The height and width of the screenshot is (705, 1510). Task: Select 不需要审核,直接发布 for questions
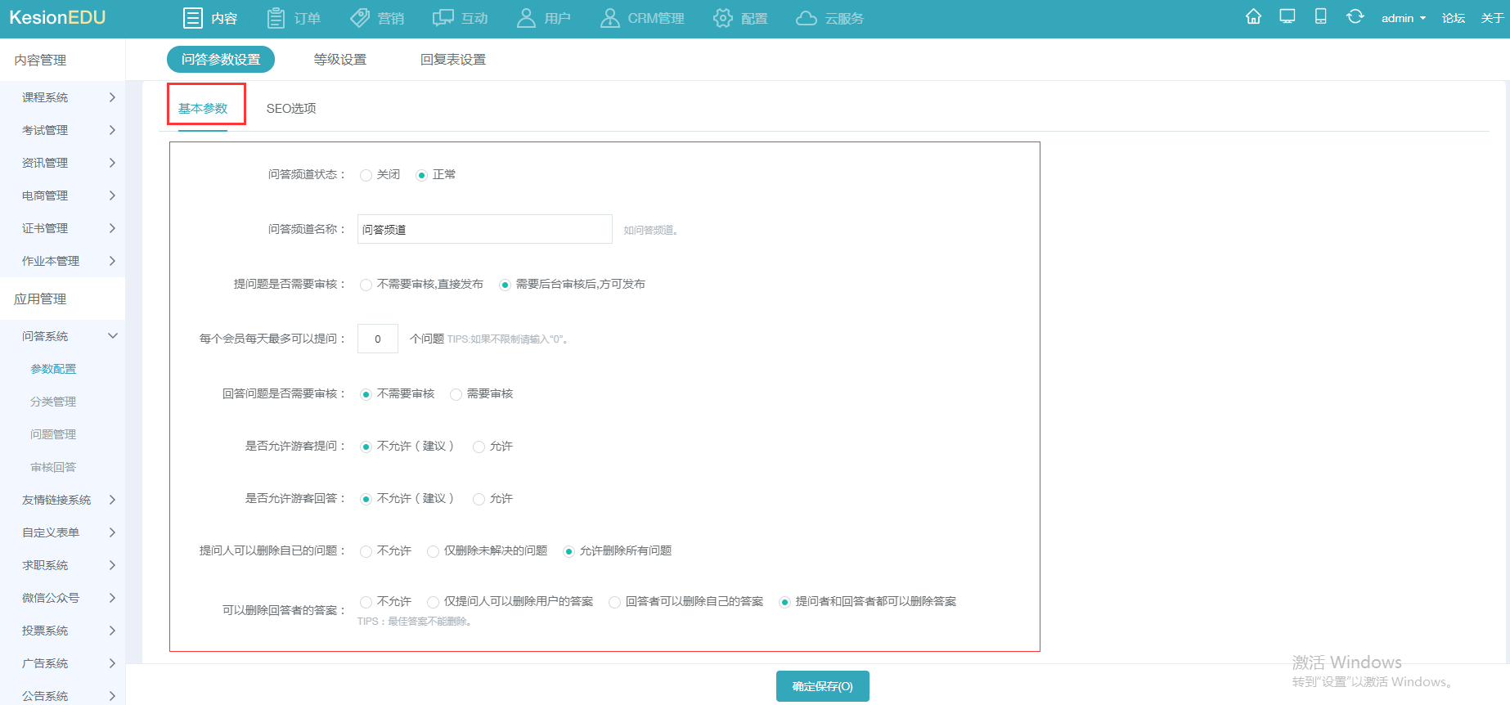coord(366,285)
